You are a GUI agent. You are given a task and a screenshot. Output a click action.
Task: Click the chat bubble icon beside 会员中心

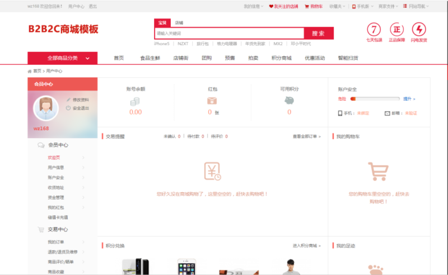tap(41, 145)
